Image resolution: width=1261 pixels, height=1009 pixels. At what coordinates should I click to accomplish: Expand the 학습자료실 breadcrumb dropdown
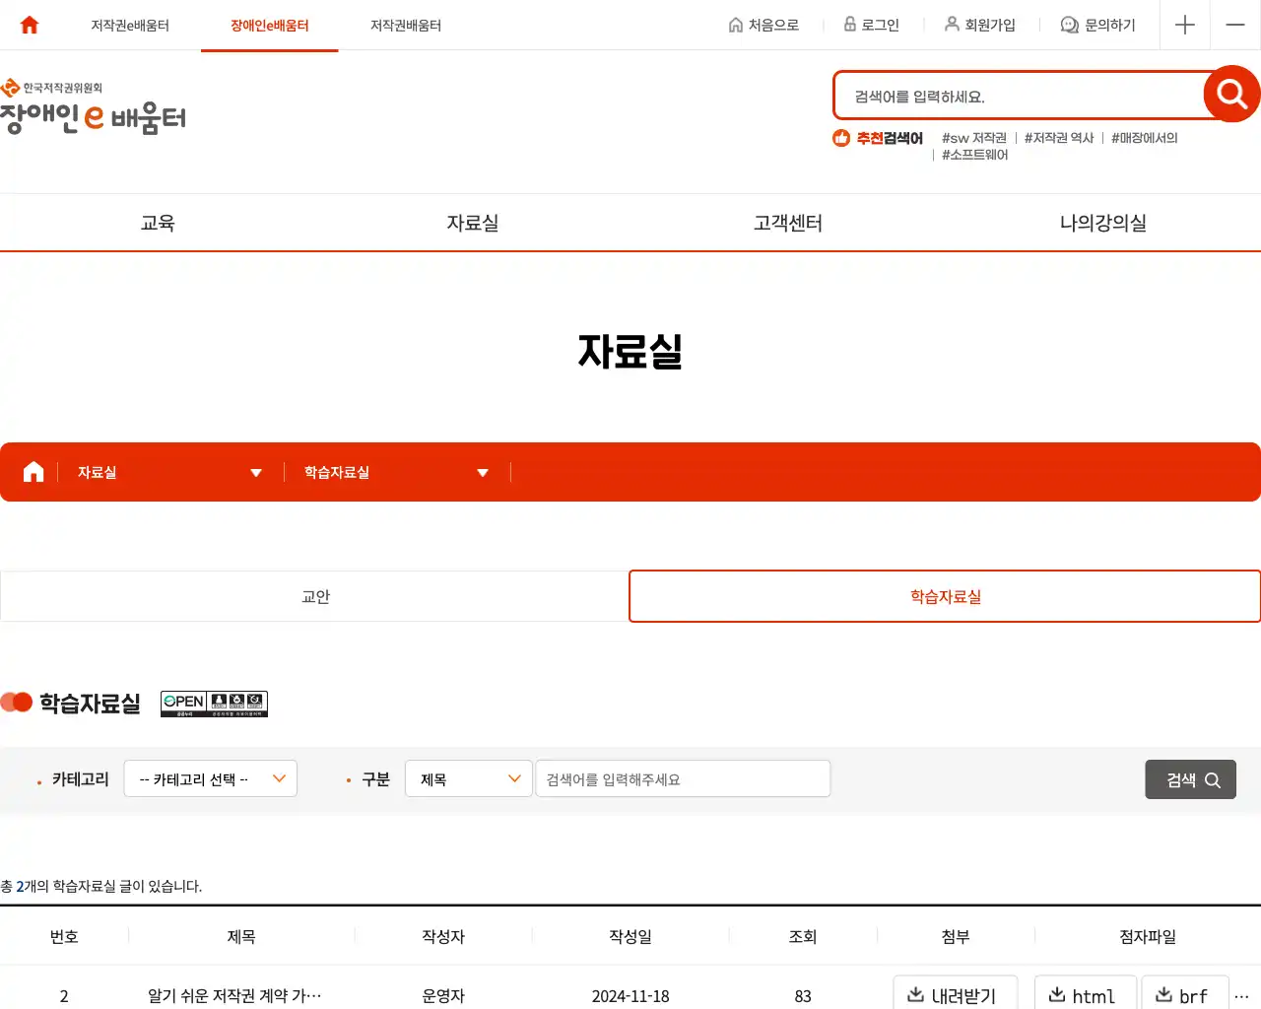[x=483, y=472]
